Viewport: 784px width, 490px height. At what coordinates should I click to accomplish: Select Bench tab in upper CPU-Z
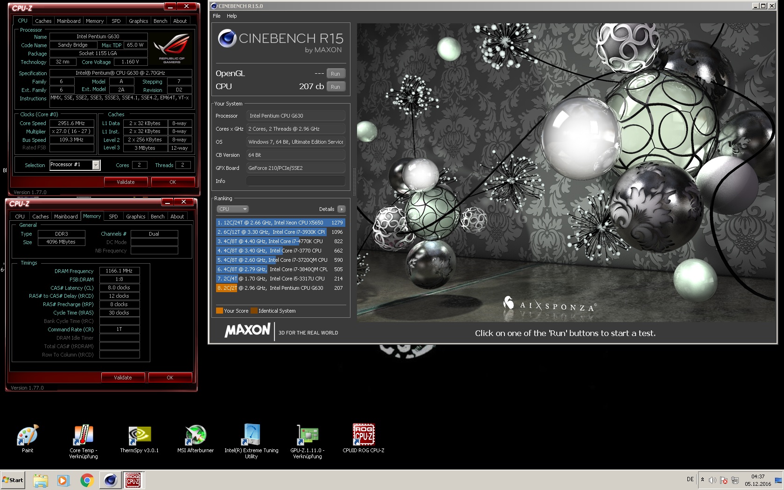coord(160,21)
